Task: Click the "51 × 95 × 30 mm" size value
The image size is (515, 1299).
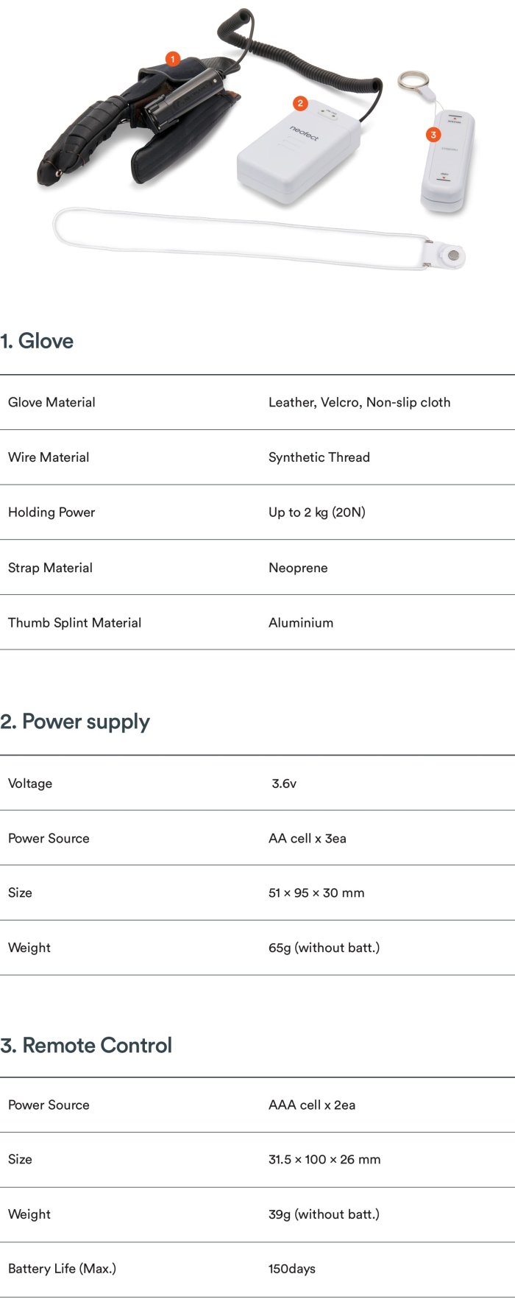Action: pyautogui.click(x=316, y=893)
